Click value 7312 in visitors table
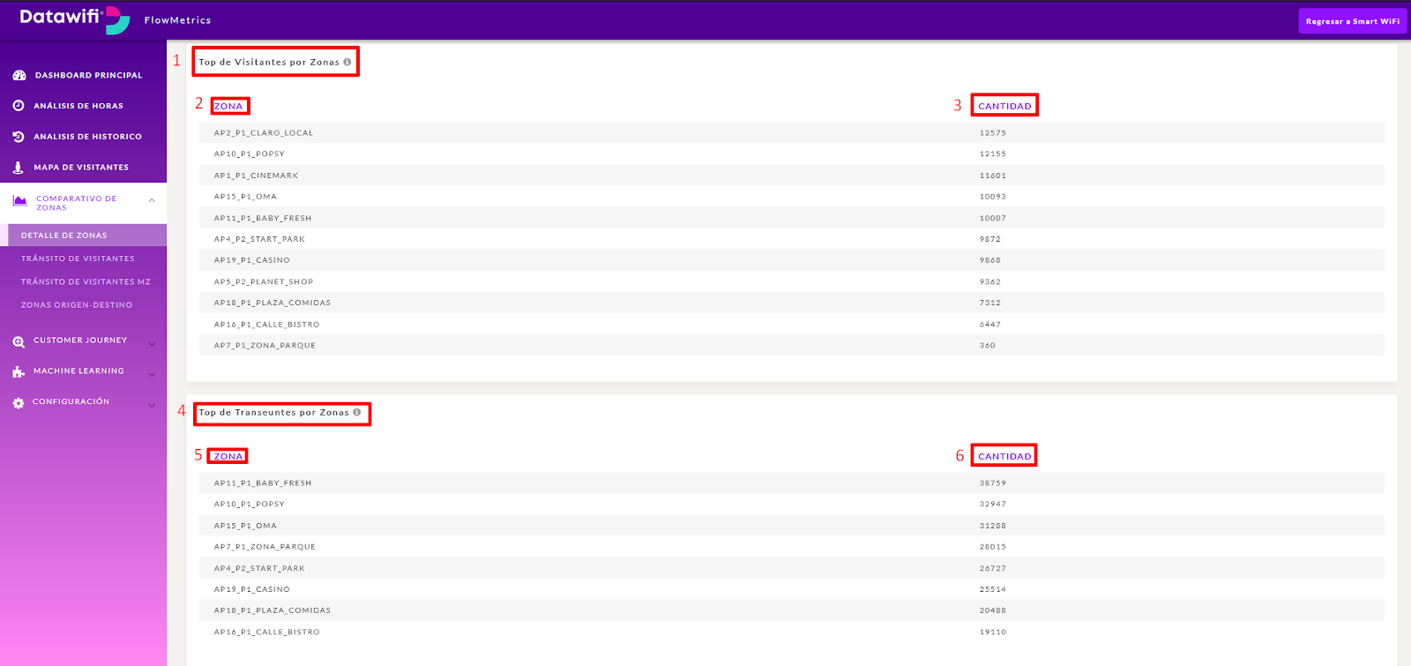The image size is (1411, 666). coord(989,303)
